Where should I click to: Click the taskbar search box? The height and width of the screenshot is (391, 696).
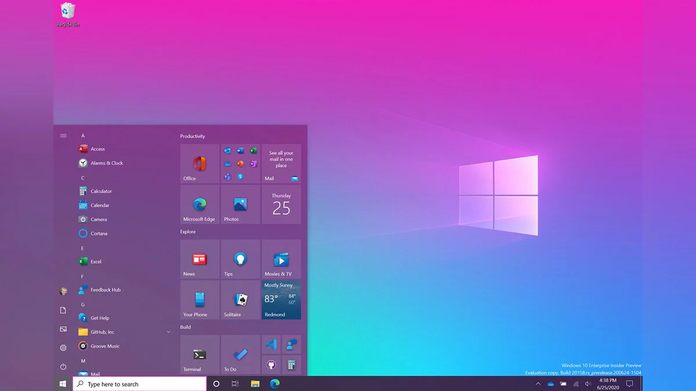click(x=139, y=384)
